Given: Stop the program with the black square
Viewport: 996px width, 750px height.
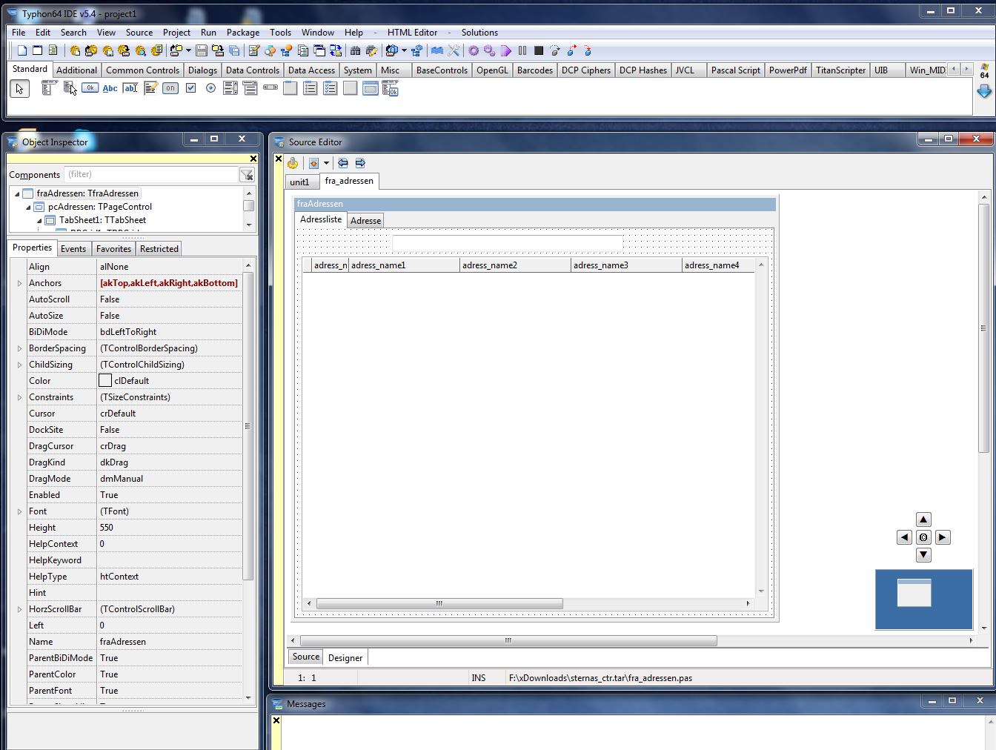Looking at the screenshot, I should pos(539,50).
